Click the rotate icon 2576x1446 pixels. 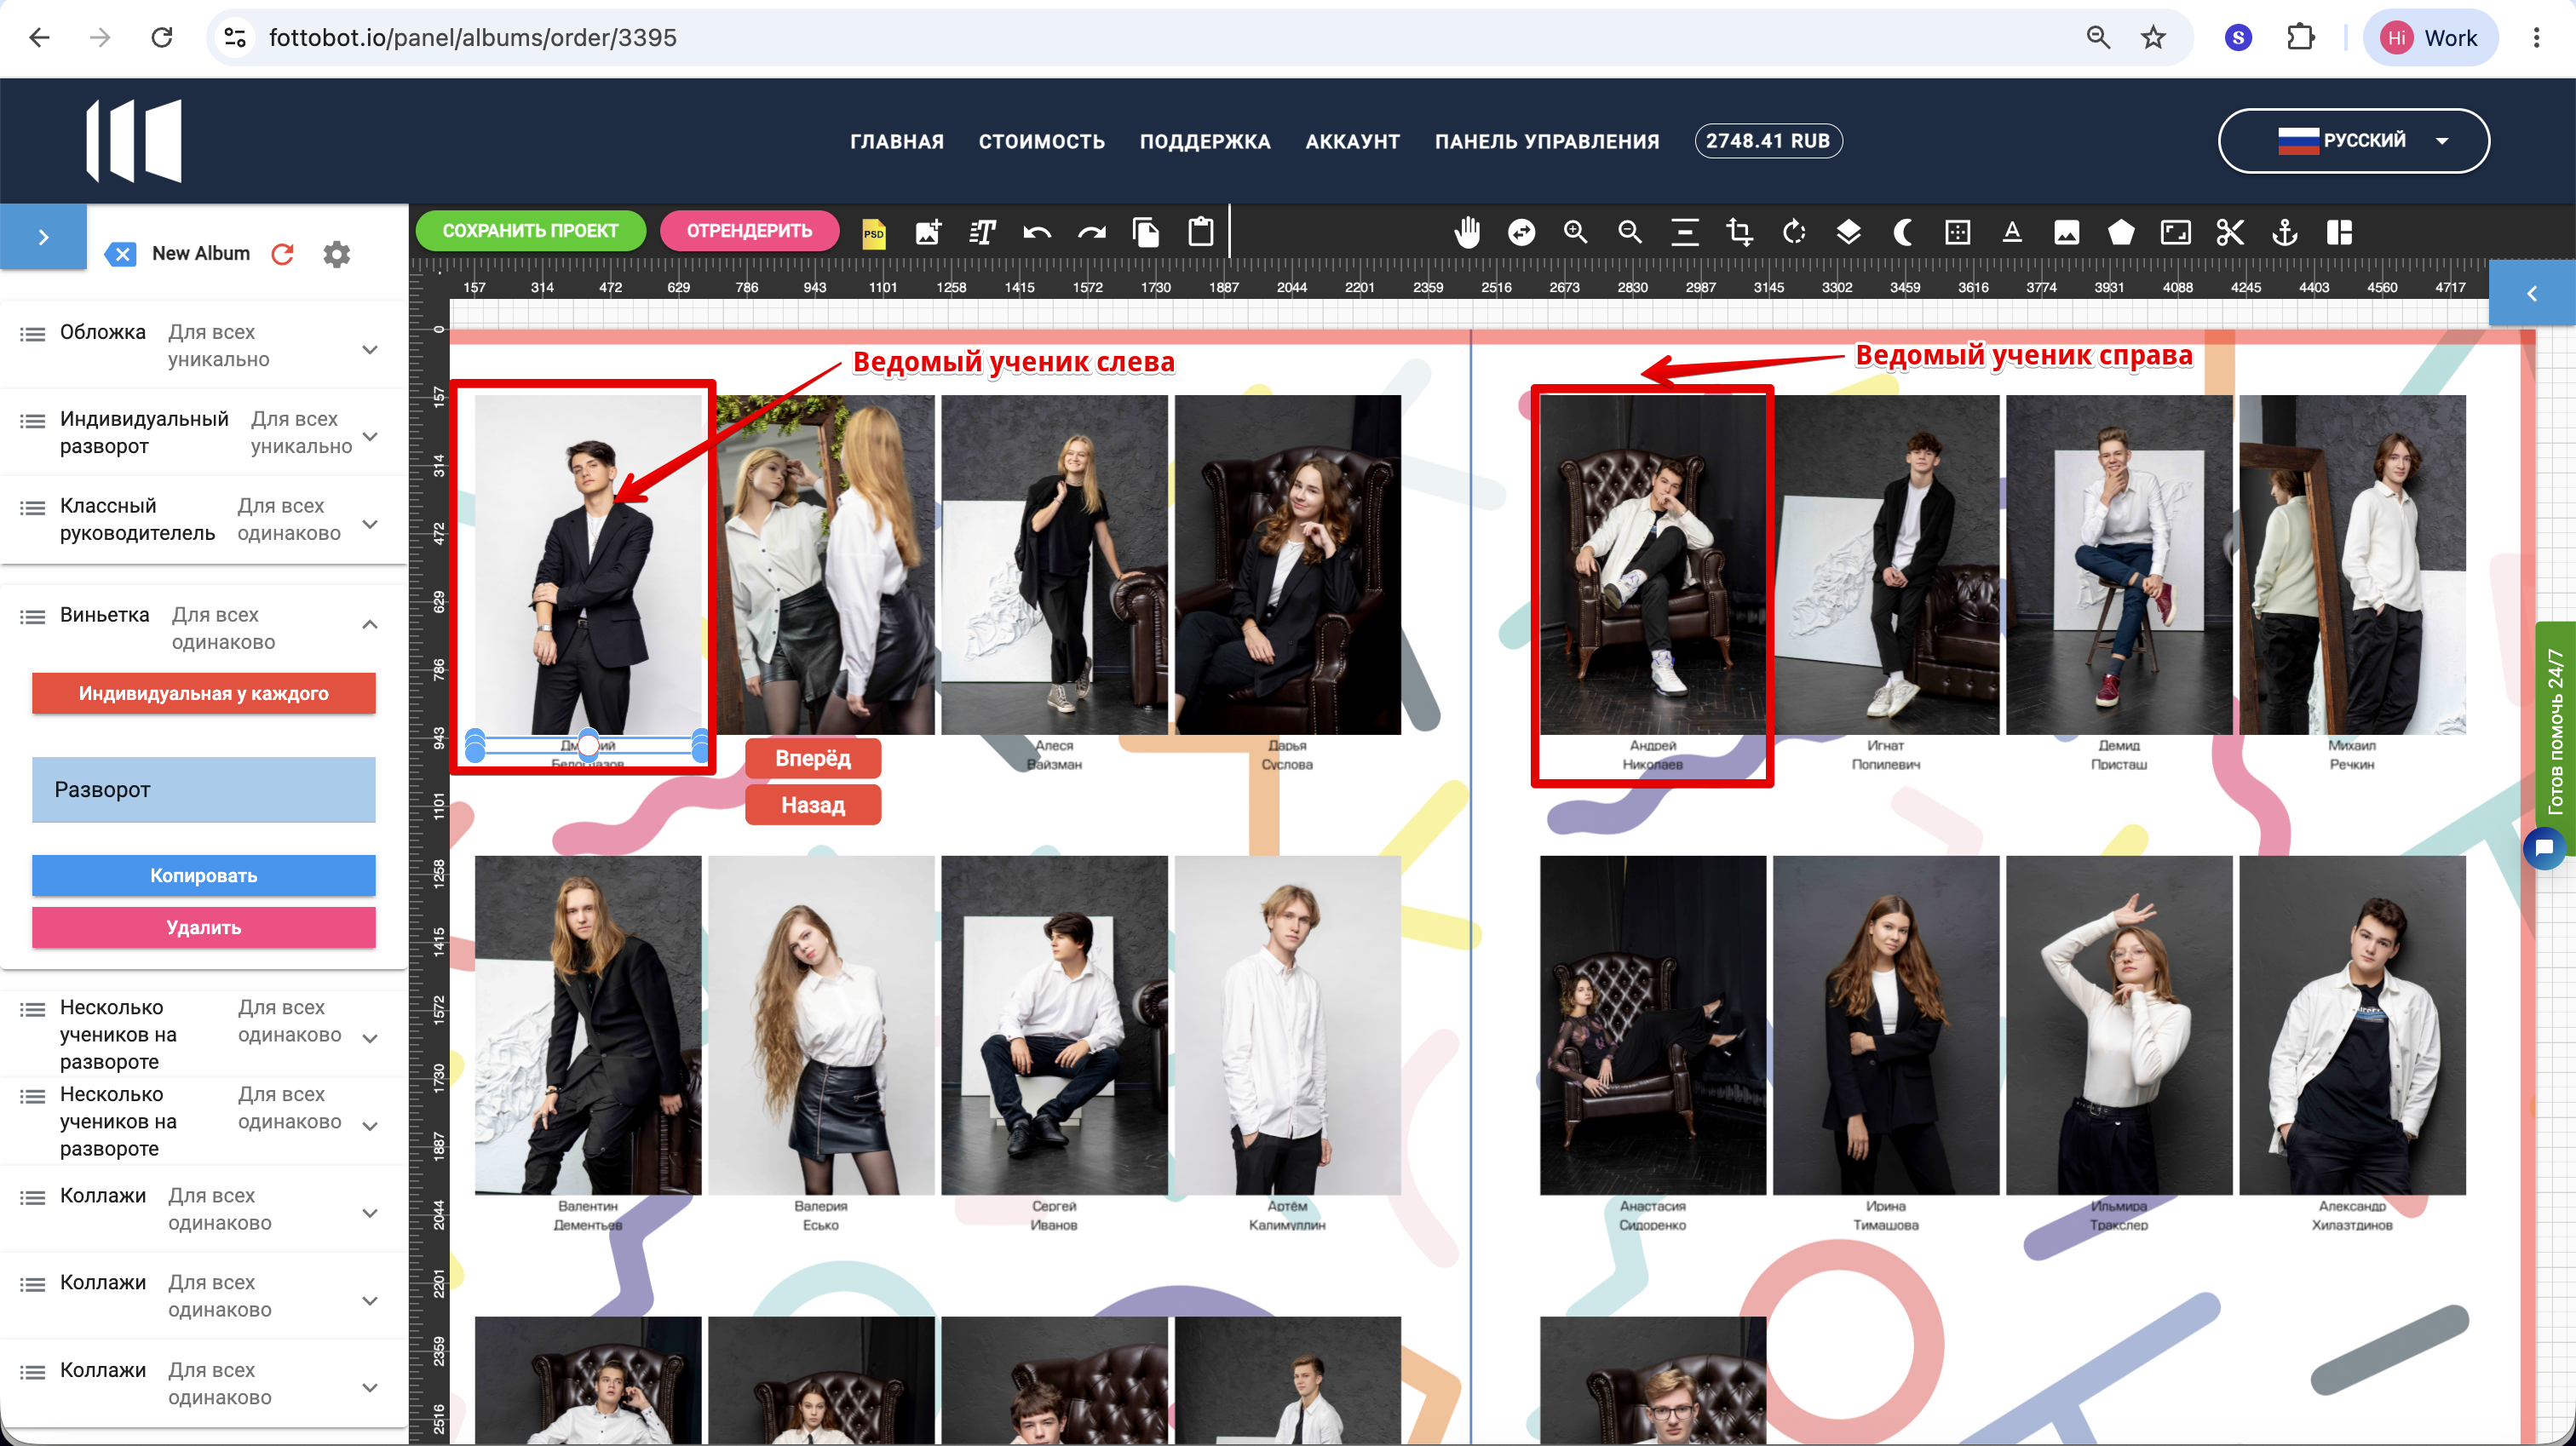pyautogui.click(x=1794, y=233)
